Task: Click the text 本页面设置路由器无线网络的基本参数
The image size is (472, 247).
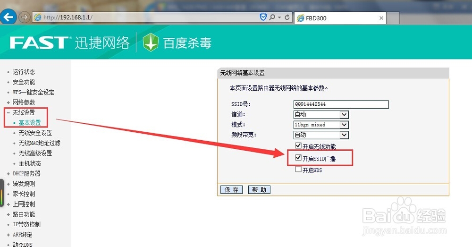Action: coord(279,88)
